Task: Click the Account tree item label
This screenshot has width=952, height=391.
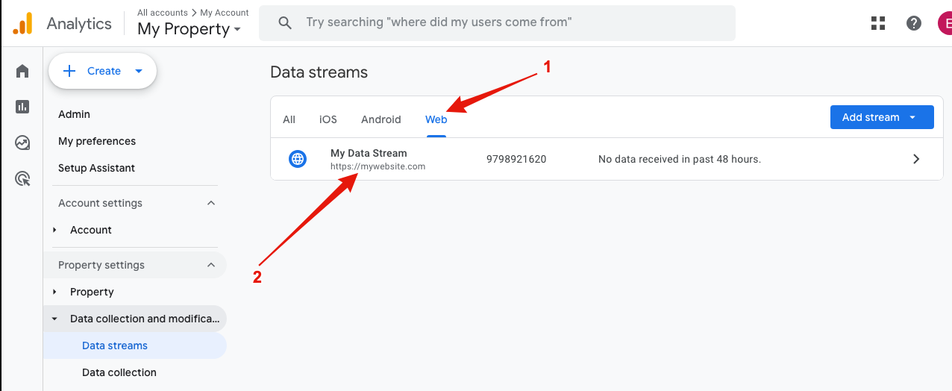Action: click(91, 230)
